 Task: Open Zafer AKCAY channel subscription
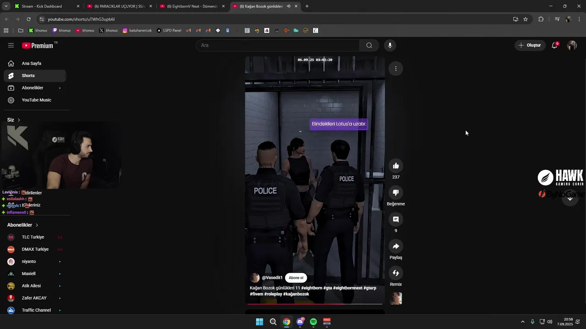coord(35,298)
